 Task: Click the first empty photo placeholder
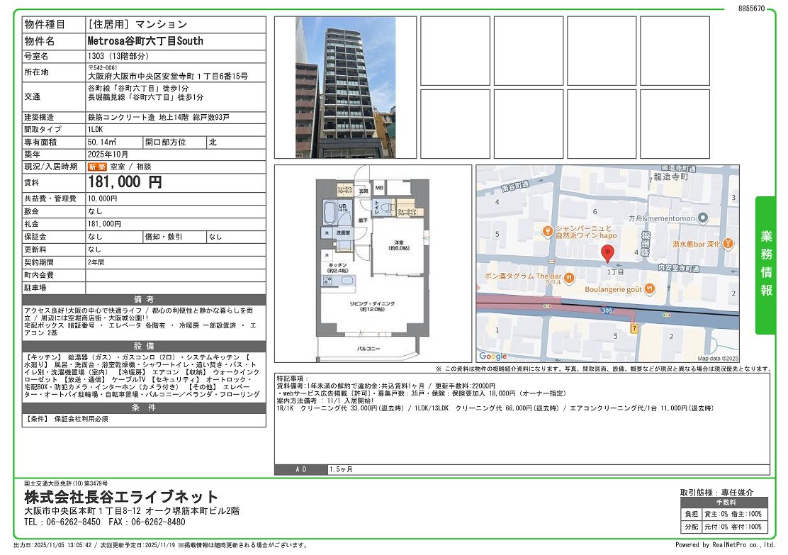pos(455,51)
